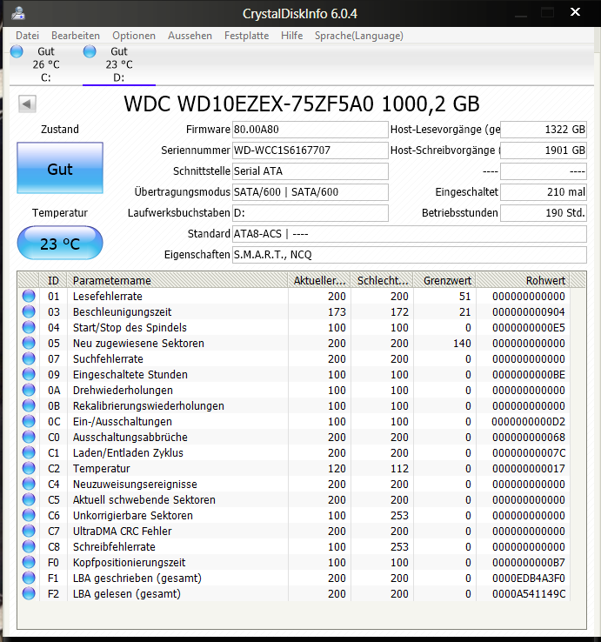Click current value 173 in Beschleunigungszeit row
The width and height of the screenshot is (601, 642).
click(x=337, y=312)
